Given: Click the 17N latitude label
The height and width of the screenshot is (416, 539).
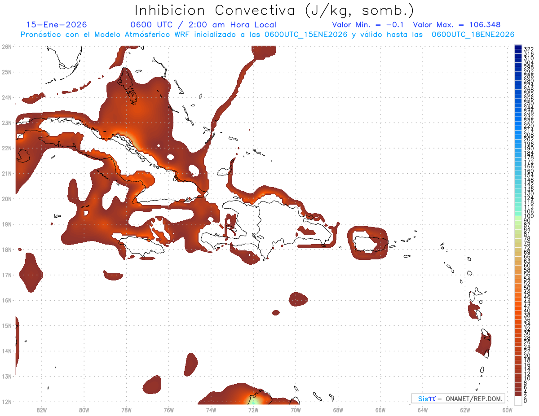Looking at the screenshot, I should click(x=7, y=275).
